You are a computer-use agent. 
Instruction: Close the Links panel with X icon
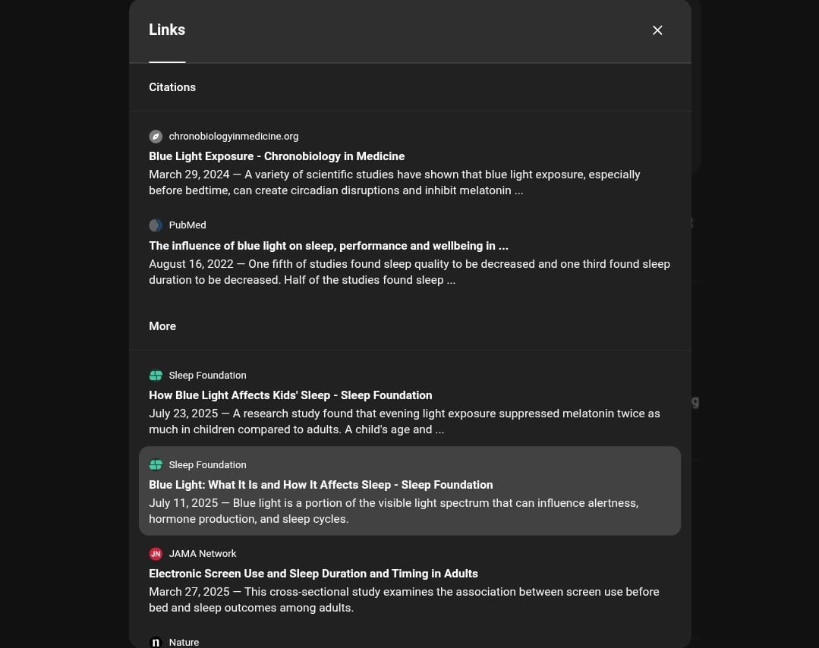click(657, 30)
